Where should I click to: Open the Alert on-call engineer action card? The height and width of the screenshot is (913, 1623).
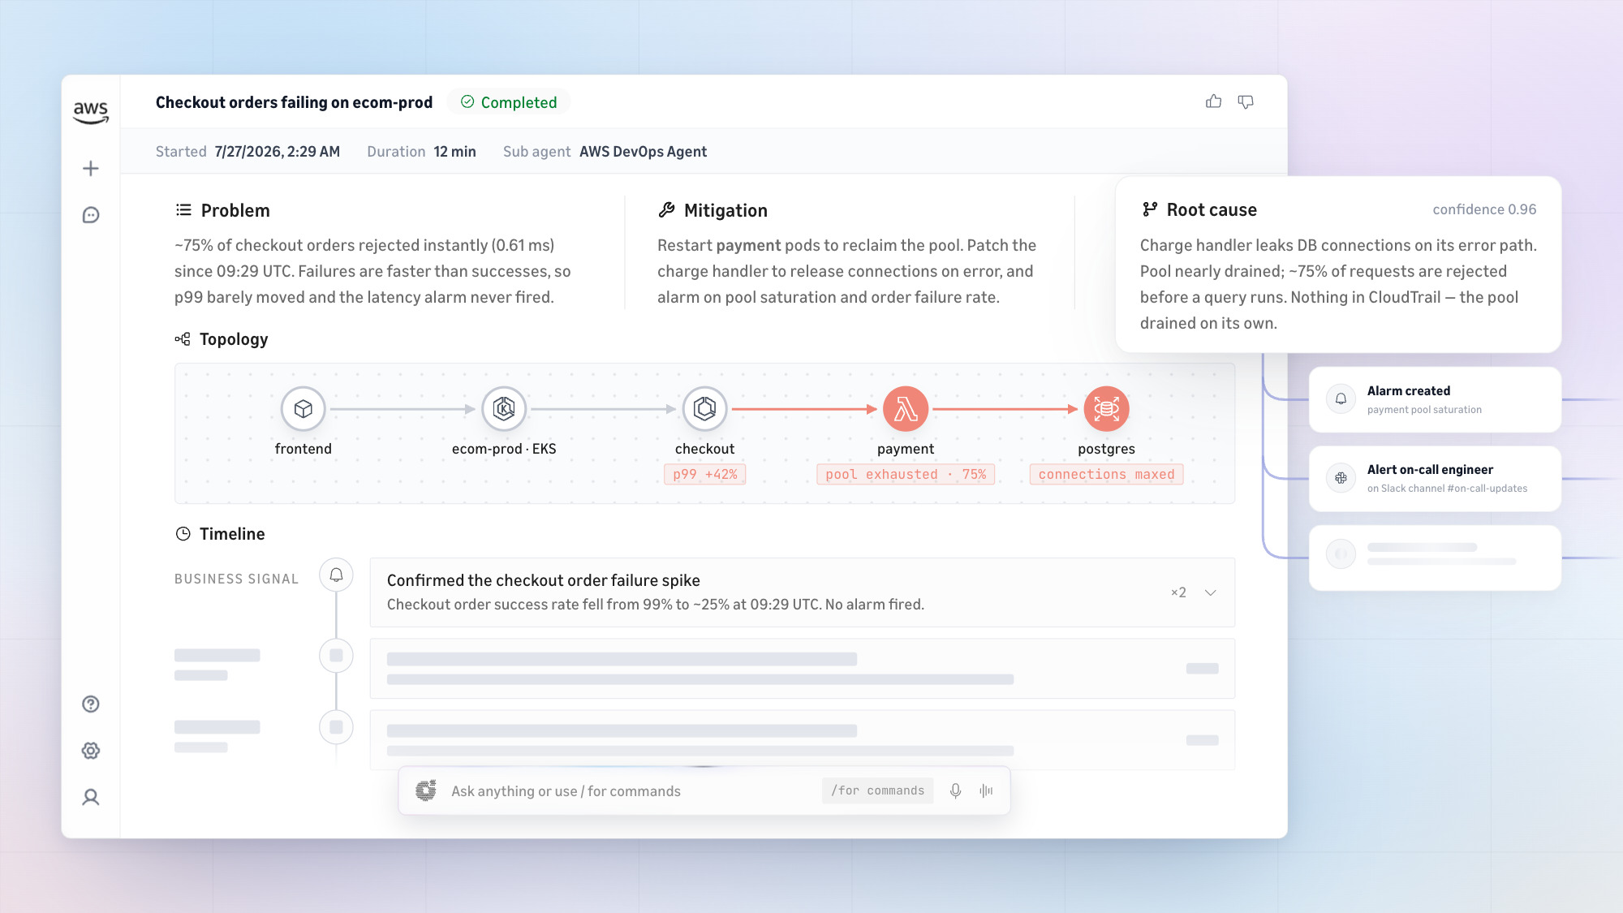click(1435, 478)
